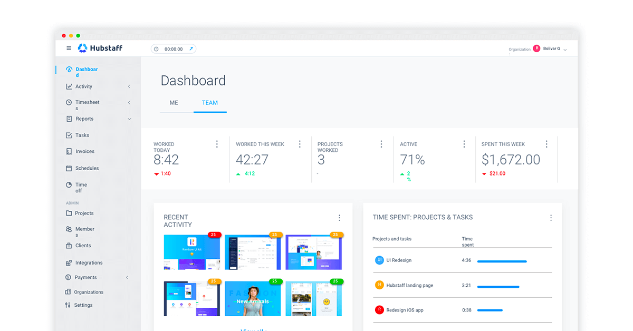Open the Bolivar G account dropdown
This screenshot has width=633, height=331.
pos(565,50)
